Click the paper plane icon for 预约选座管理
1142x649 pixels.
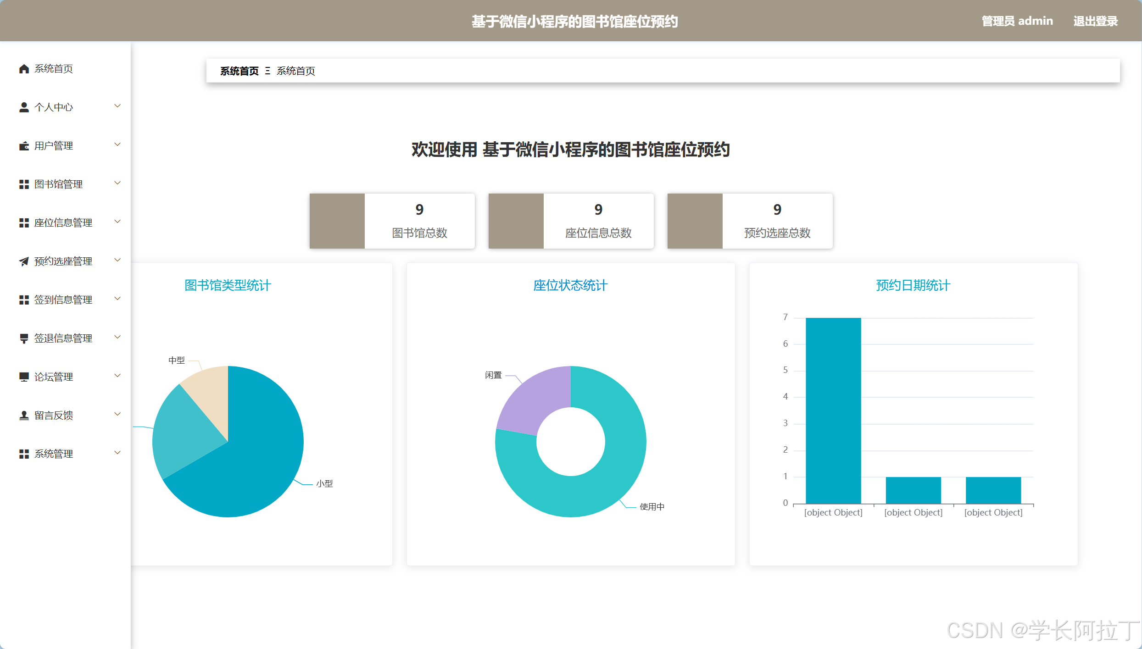coord(24,261)
